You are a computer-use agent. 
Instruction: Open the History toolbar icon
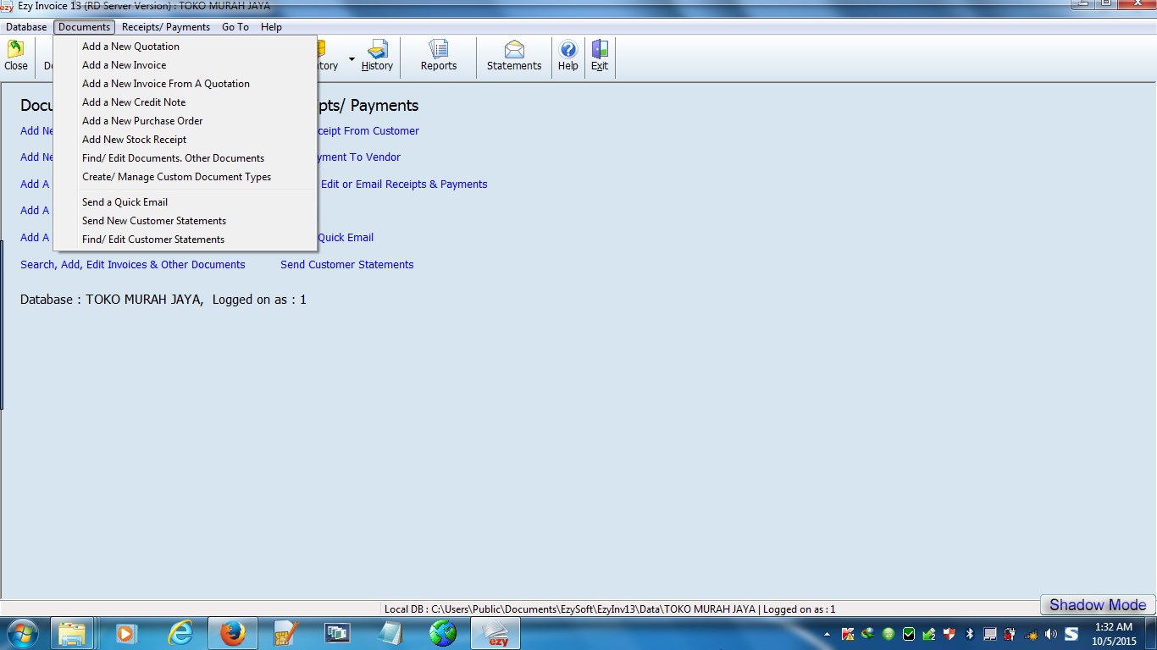pos(377,57)
